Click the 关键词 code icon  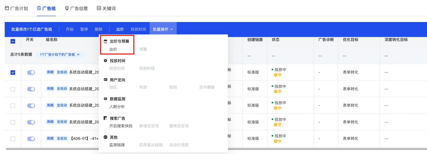click(99, 8)
